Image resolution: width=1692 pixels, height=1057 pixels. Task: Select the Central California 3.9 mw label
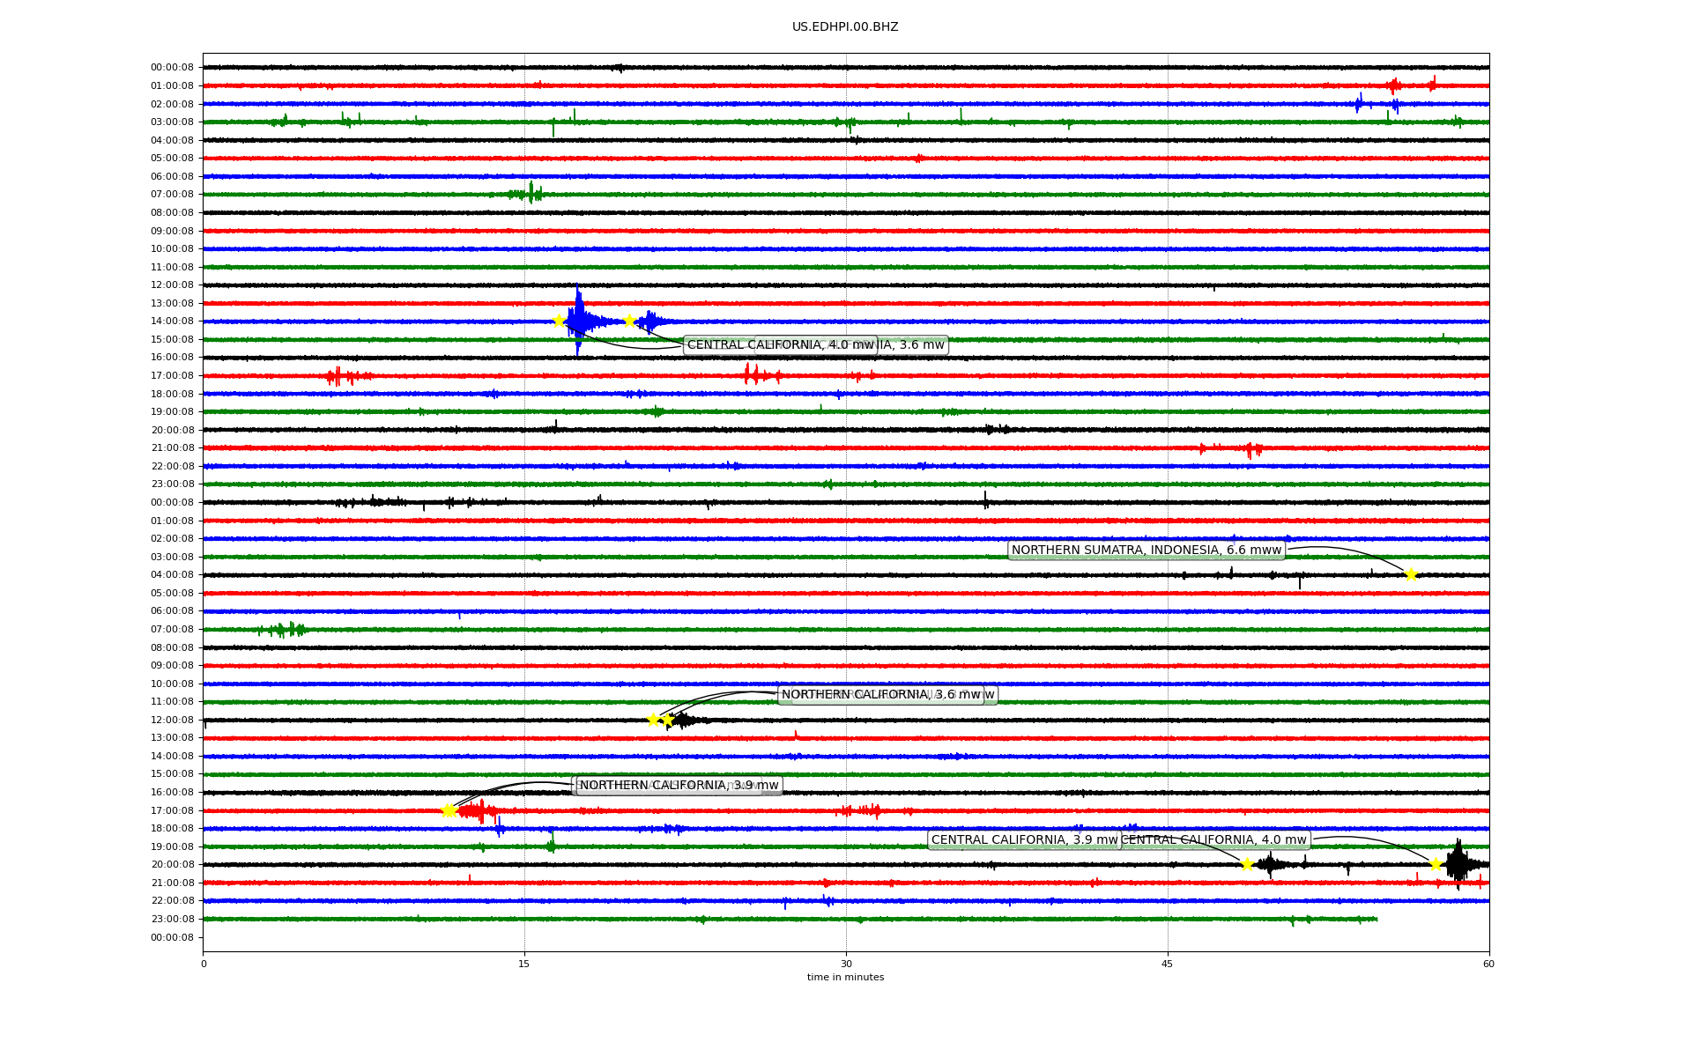[1024, 840]
